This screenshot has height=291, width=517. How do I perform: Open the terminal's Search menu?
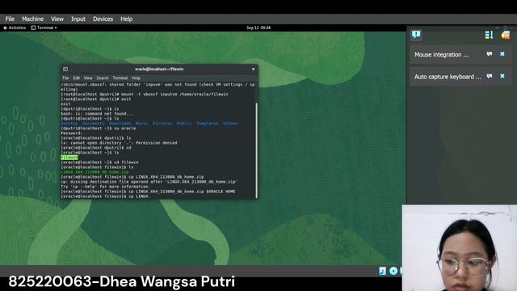click(103, 78)
